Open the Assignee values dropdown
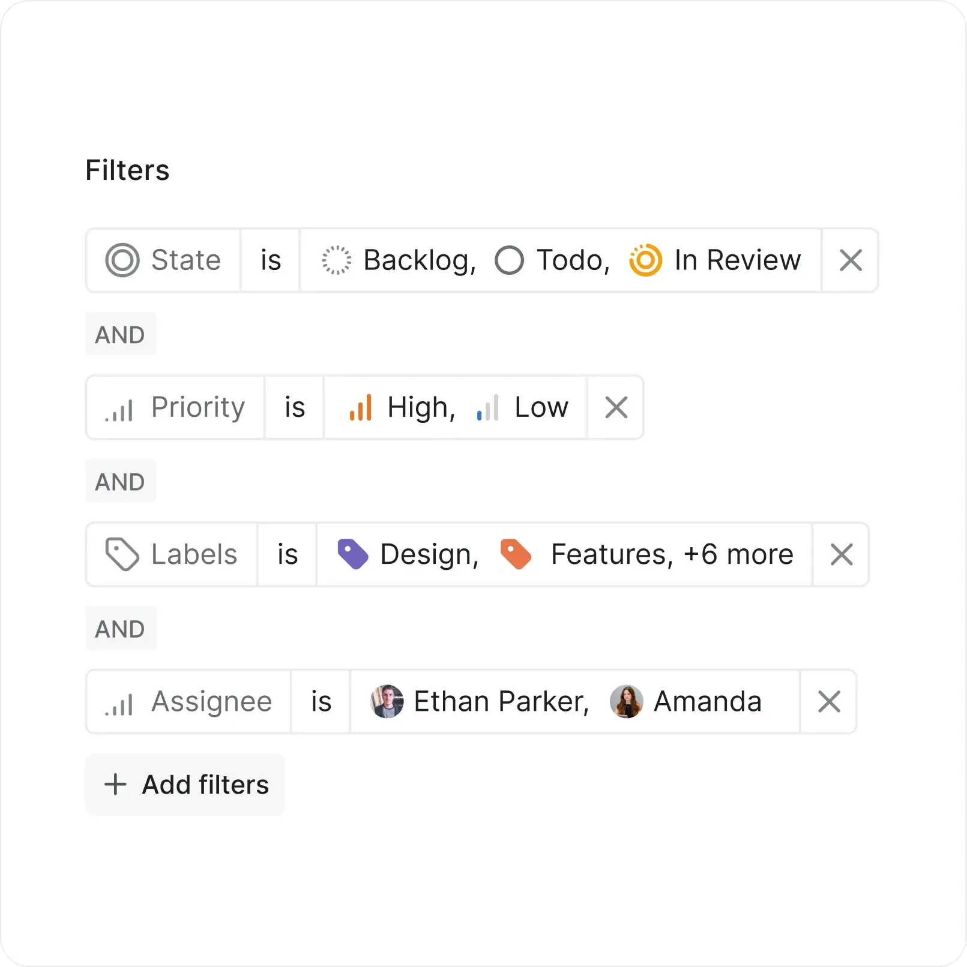Screen dimensions: 967x967 click(x=573, y=701)
